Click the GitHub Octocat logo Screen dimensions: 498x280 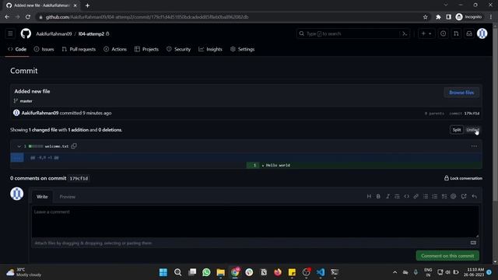(26, 33)
